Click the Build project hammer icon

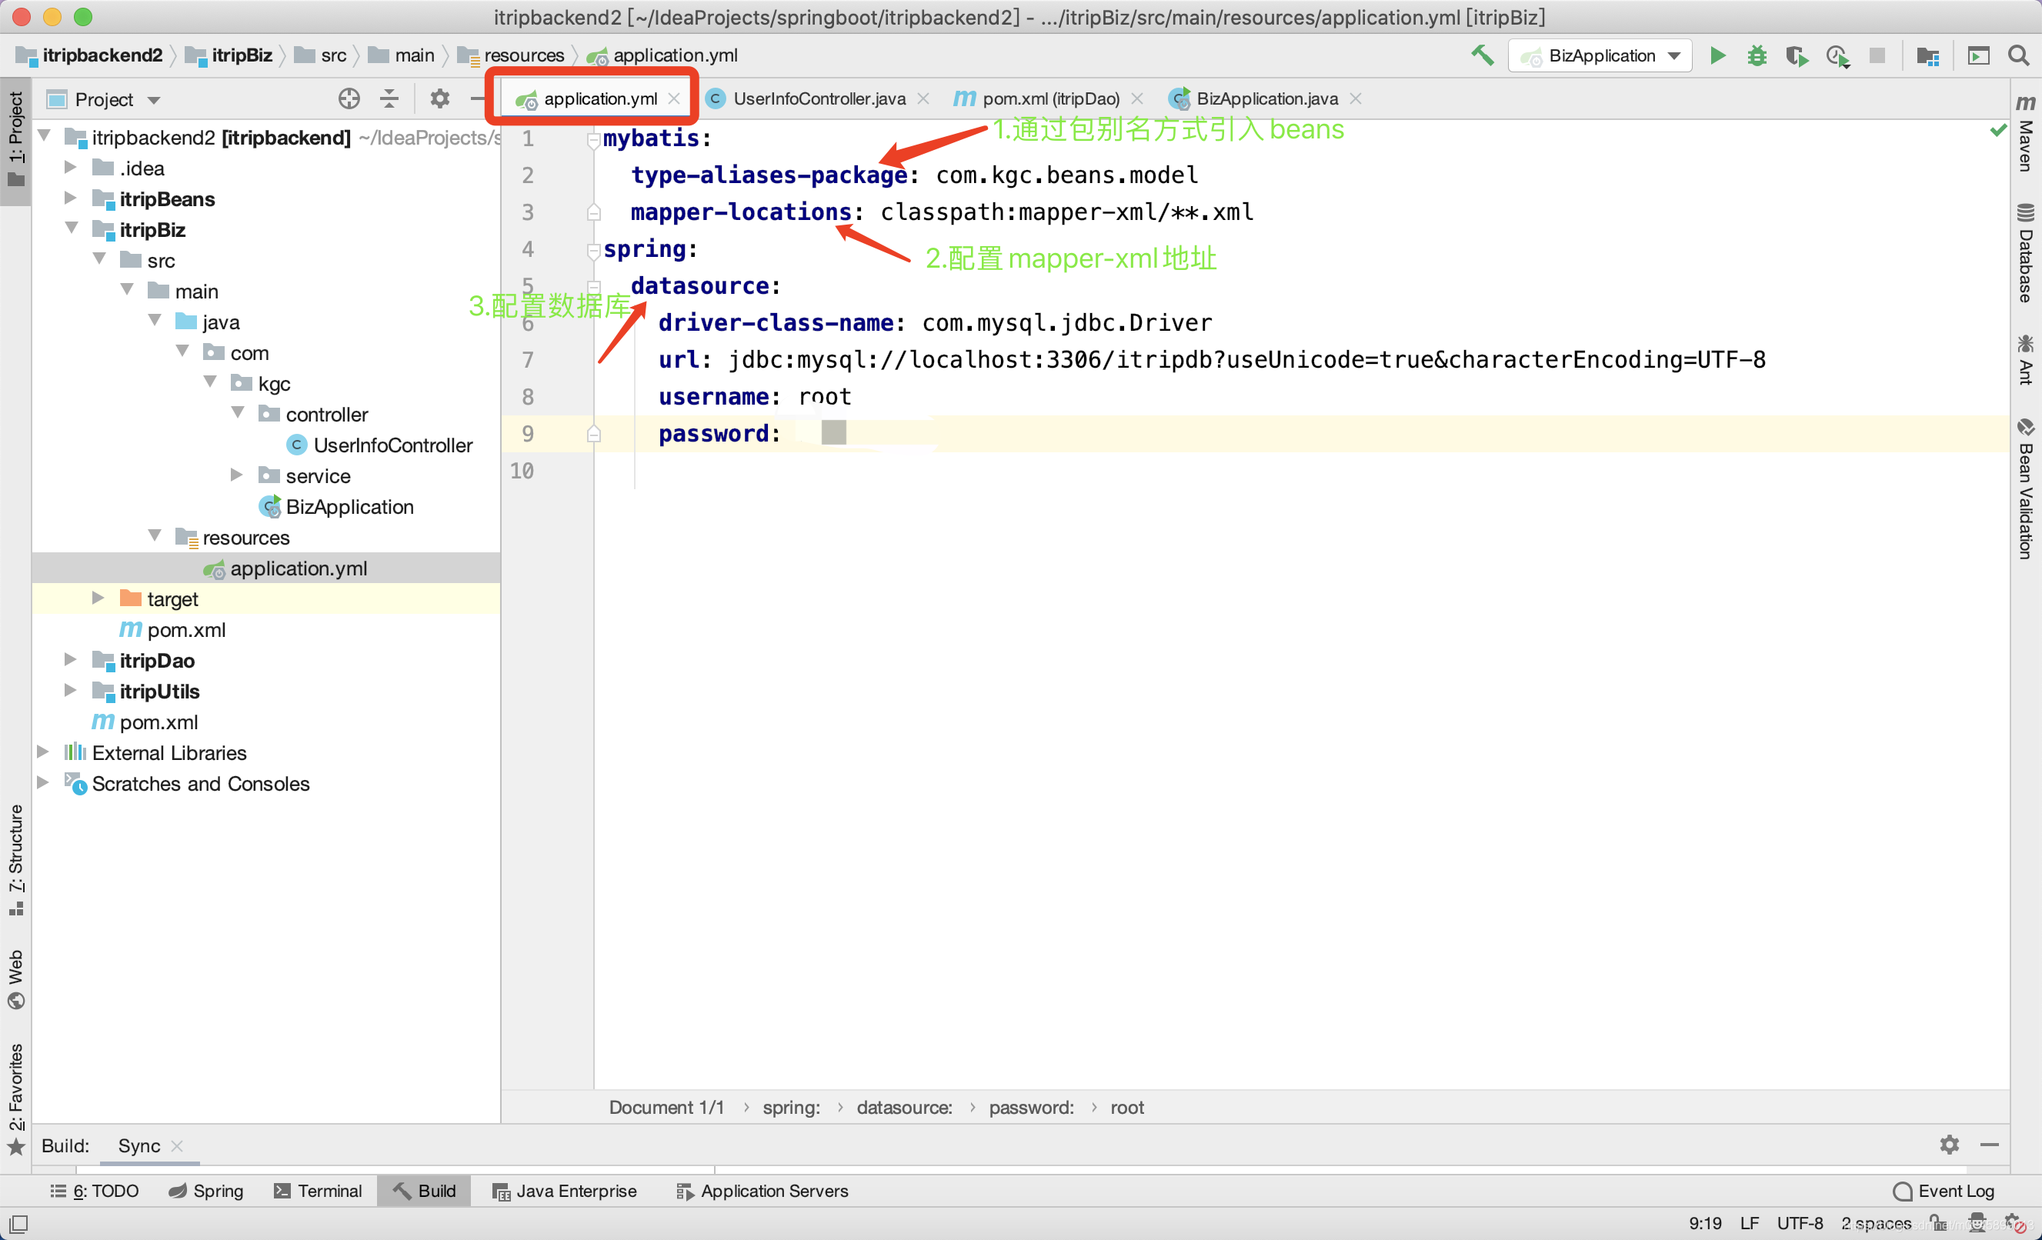point(1483,55)
